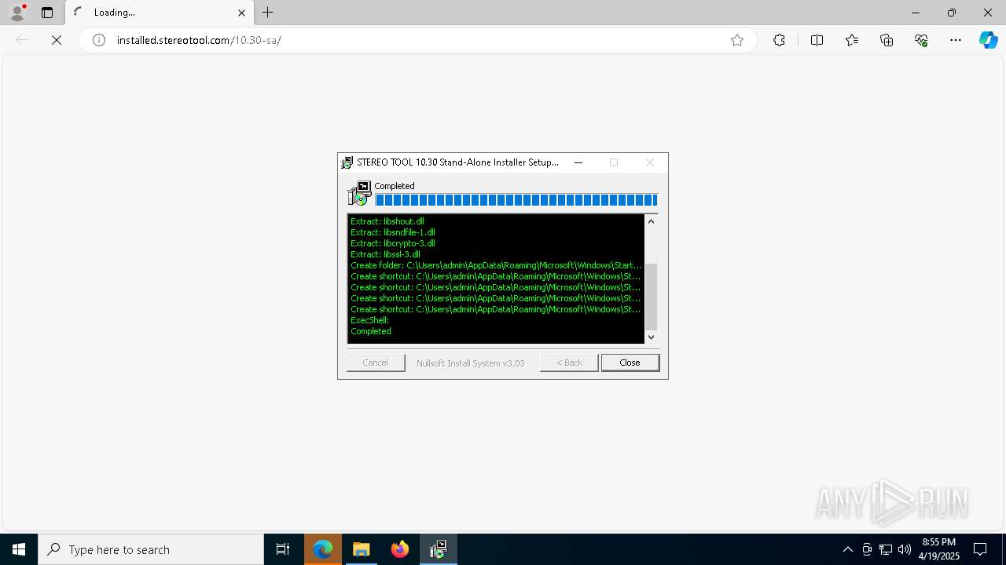Click the address bar URL field
1006x565 pixels.
pyautogui.click(x=417, y=40)
